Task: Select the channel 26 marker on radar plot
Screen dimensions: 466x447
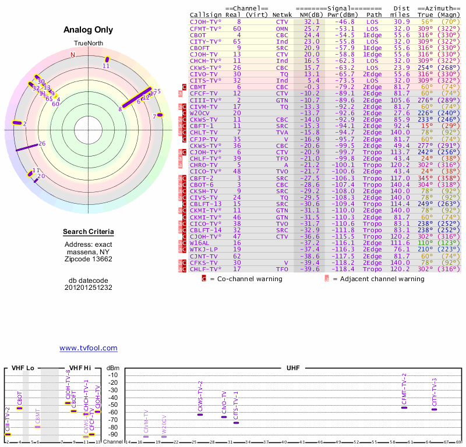Action: pyautogui.click(x=27, y=147)
